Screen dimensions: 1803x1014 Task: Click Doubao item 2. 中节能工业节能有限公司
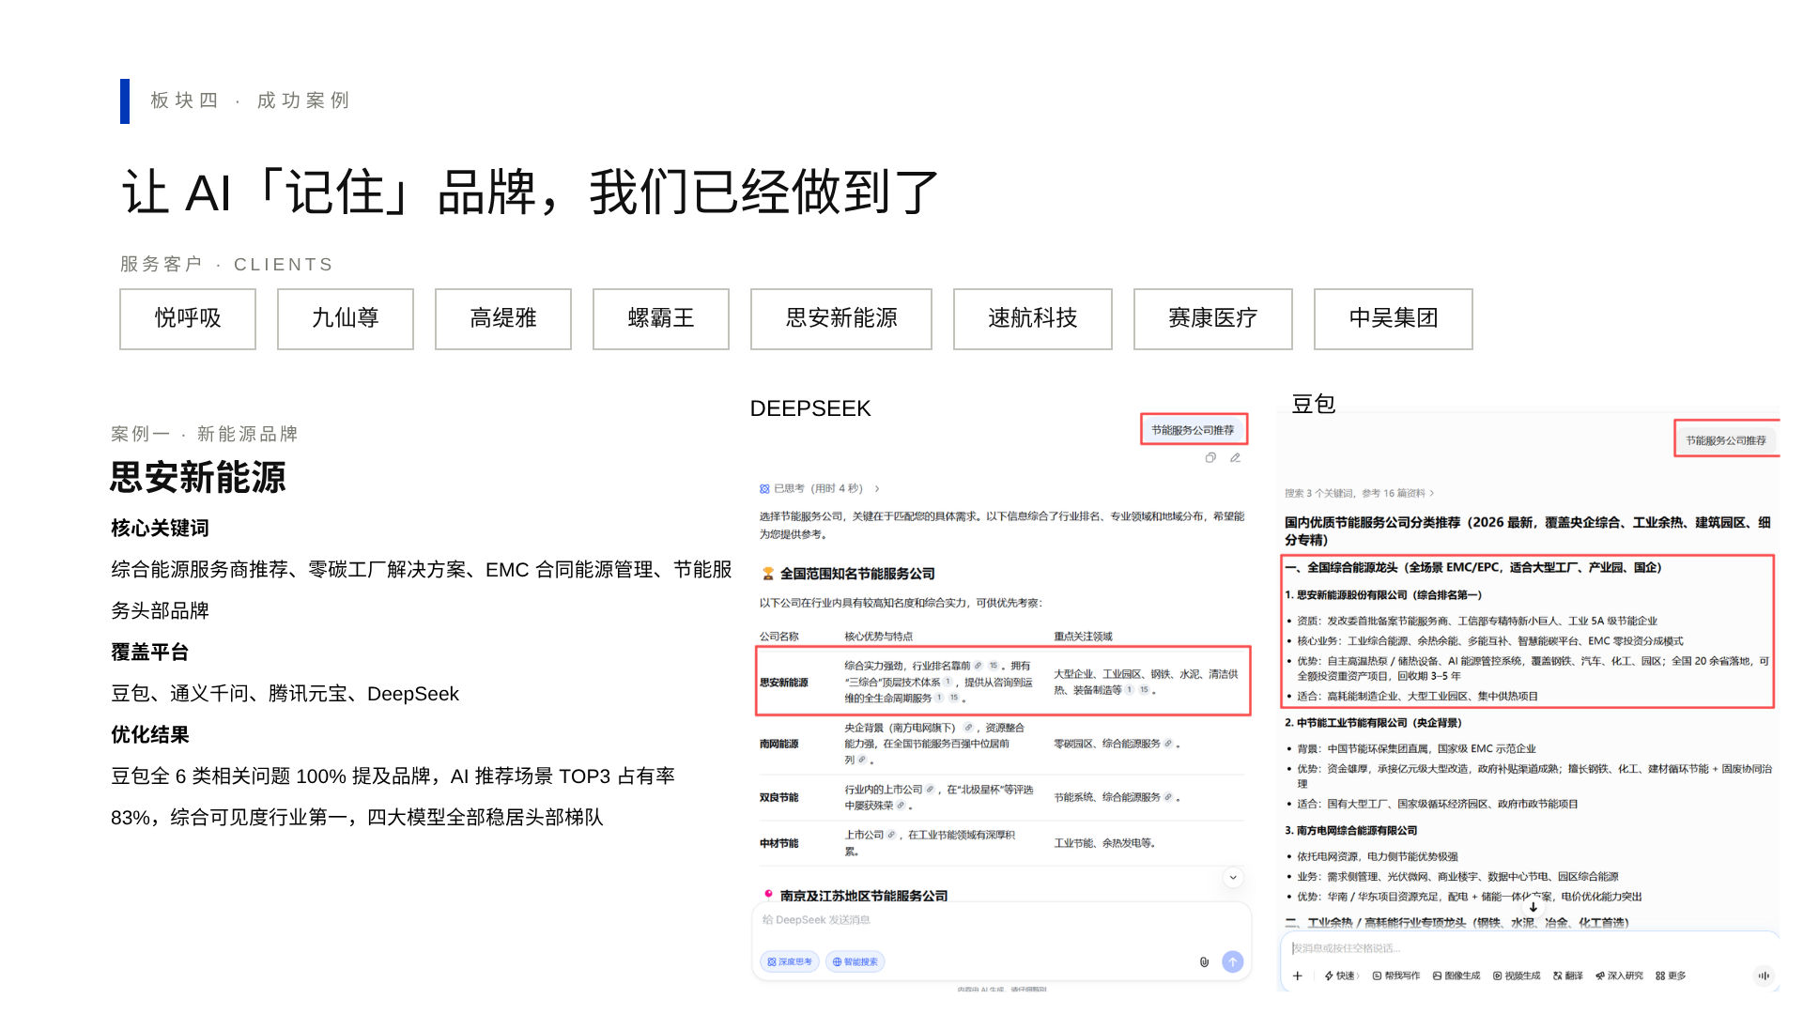coord(1373,723)
